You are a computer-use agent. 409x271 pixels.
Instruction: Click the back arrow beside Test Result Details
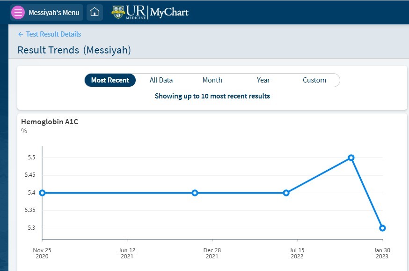tap(21, 34)
